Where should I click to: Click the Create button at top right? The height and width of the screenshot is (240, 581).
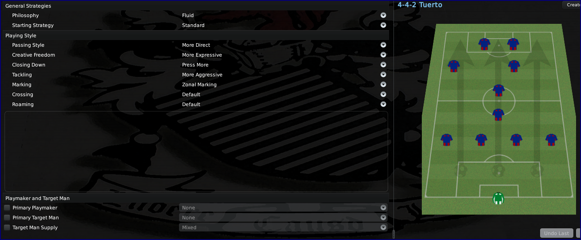coord(572,5)
